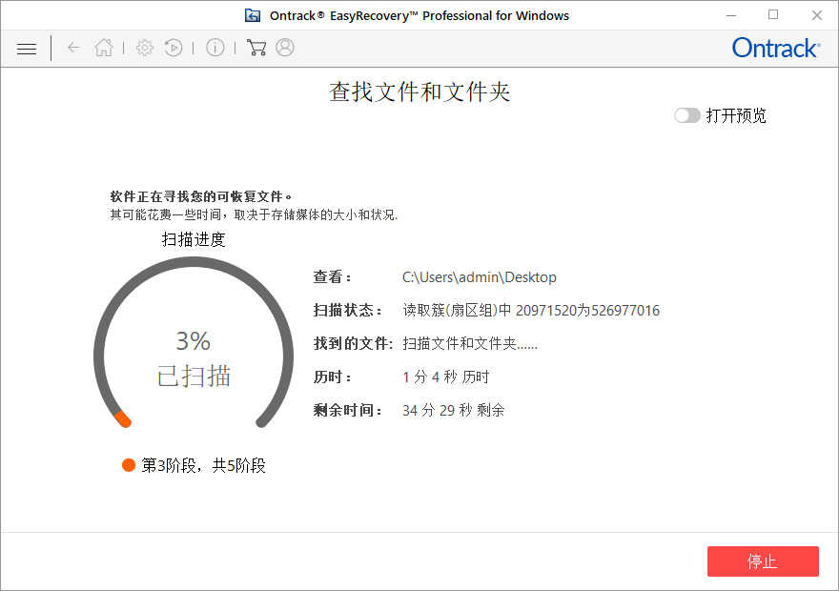
Task: Go back with the arrow icon
Action: coord(73,48)
